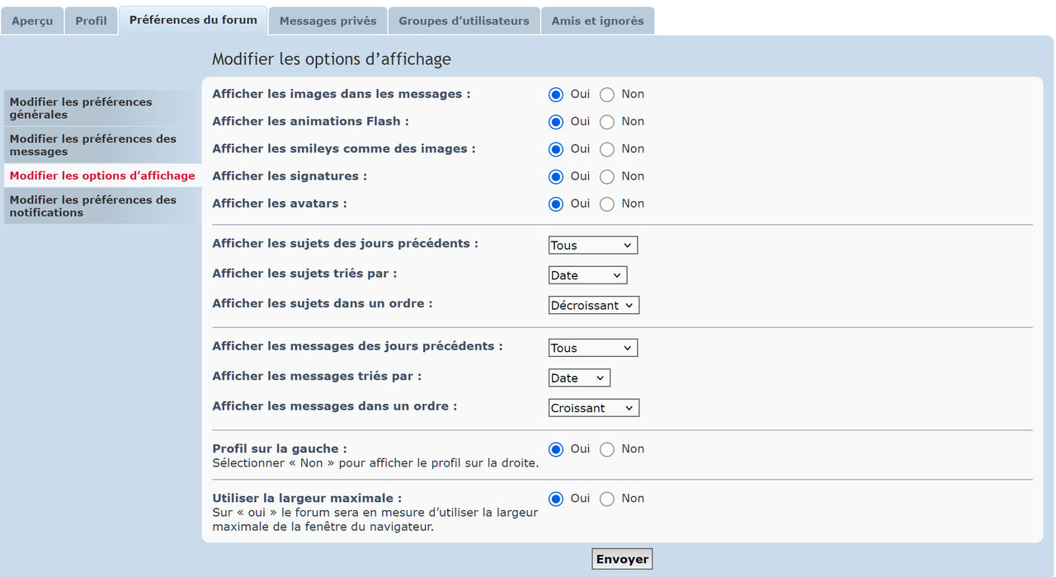Select the Préférences du forum tab
Viewport: 1056px width, 577px height.
click(193, 20)
